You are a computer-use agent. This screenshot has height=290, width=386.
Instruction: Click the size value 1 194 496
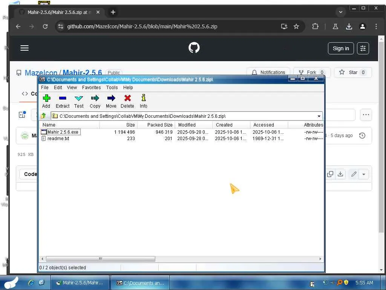124,132
